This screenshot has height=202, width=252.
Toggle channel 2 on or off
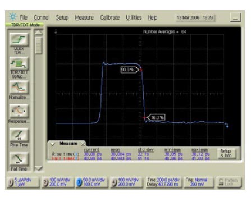click(45, 182)
